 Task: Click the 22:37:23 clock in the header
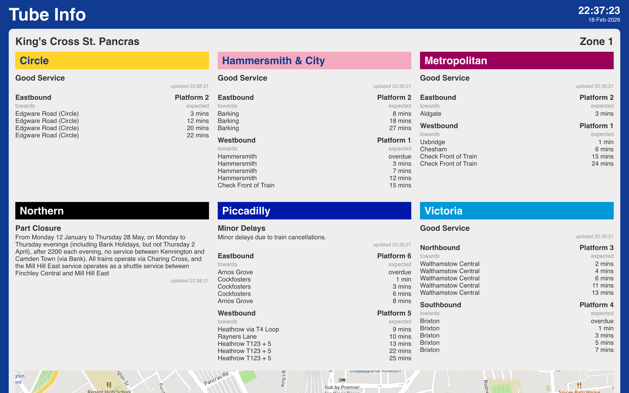[599, 11]
